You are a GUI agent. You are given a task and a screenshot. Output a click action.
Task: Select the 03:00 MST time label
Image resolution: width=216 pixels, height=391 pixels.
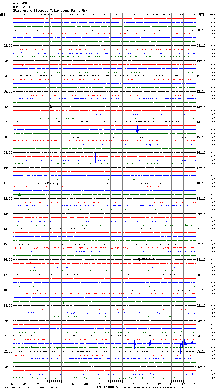coord(8,61)
